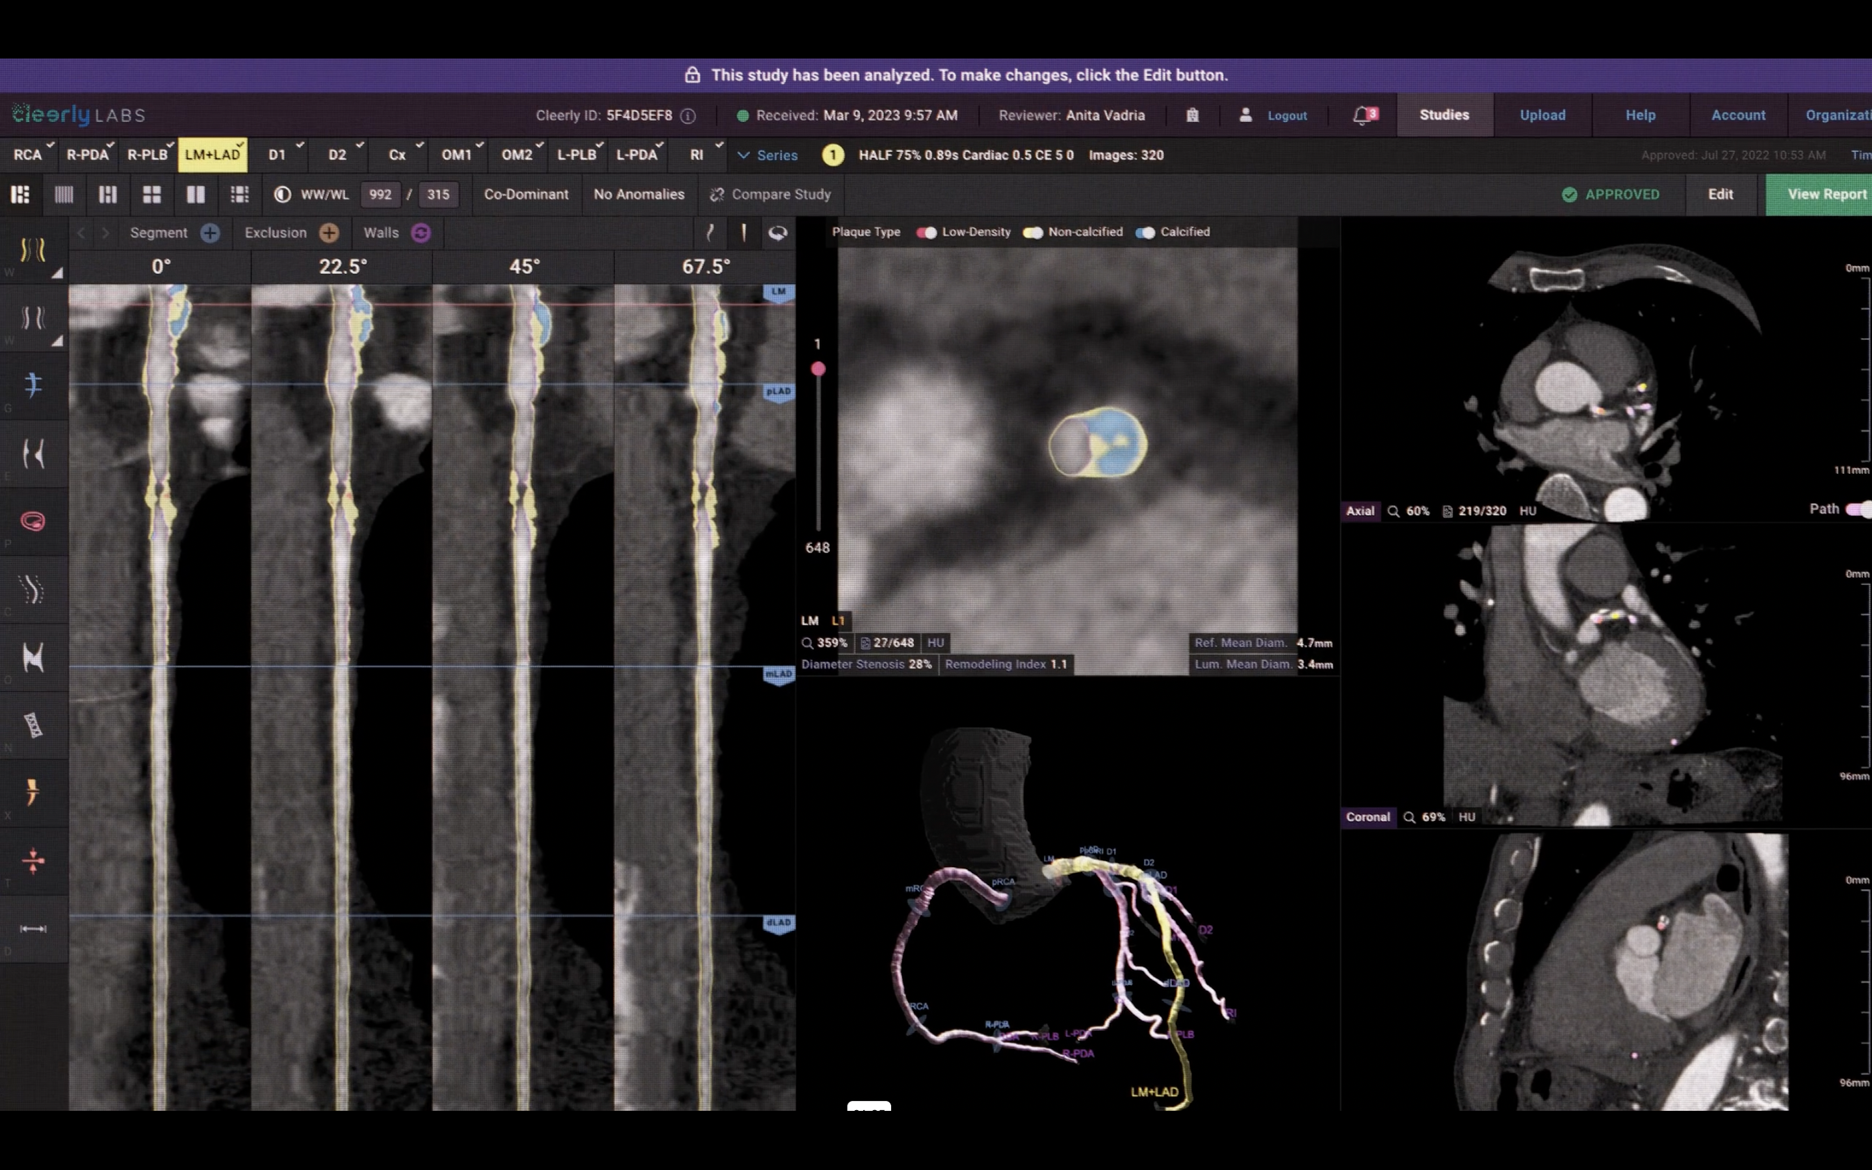Click the info icon next to Cleerly ID
Image resolution: width=1872 pixels, height=1170 pixels.
coord(688,116)
